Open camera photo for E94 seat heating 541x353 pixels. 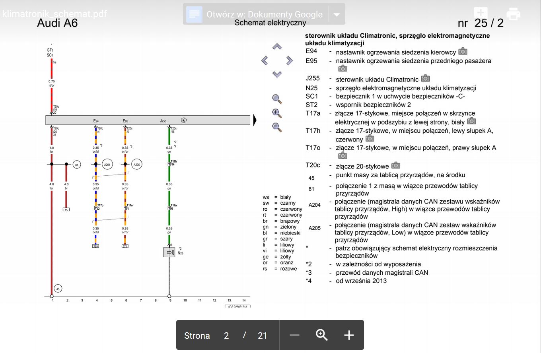click(x=463, y=51)
